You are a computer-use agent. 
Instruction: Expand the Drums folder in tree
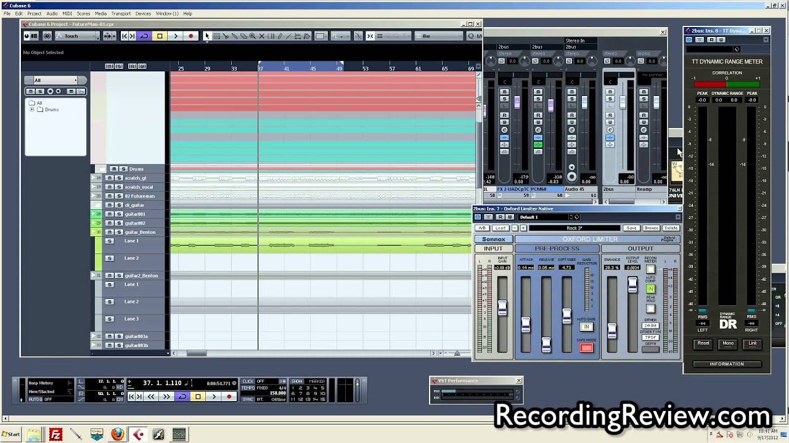click(x=32, y=110)
